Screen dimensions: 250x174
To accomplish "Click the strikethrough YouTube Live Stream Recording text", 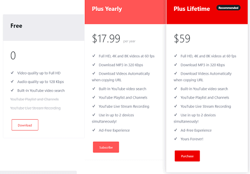I will point(35,108).
